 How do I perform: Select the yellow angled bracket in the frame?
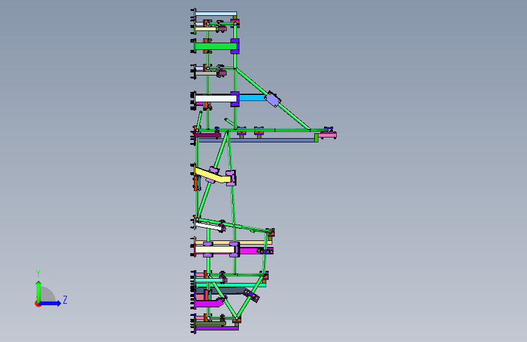tap(213, 175)
